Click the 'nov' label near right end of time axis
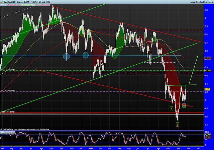Viewport: 214px width, 150px height. point(188,149)
